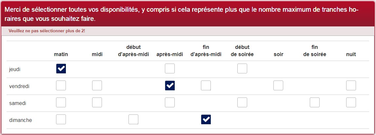Viewport: 376px width, 135px height.
Task: Check samedi après-midi slot
Action: (170, 103)
